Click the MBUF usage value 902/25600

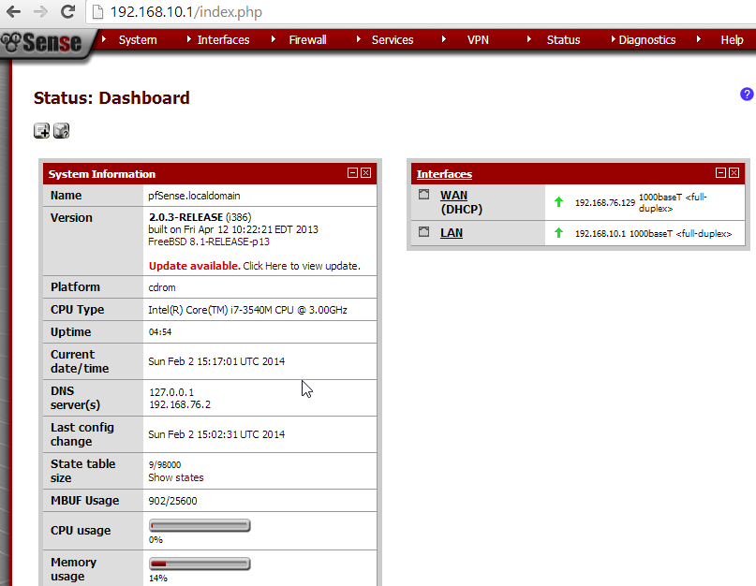pyautogui.click(x=172, y=501)
